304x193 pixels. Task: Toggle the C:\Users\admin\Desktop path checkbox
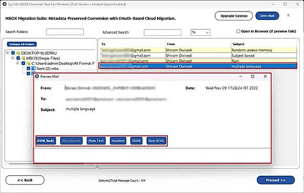click(23, 63)
